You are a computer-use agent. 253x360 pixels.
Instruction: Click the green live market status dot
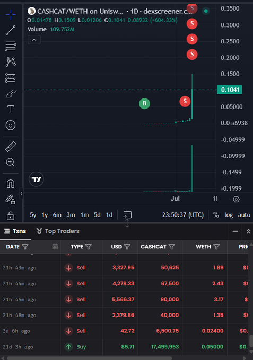coord(206,11)
